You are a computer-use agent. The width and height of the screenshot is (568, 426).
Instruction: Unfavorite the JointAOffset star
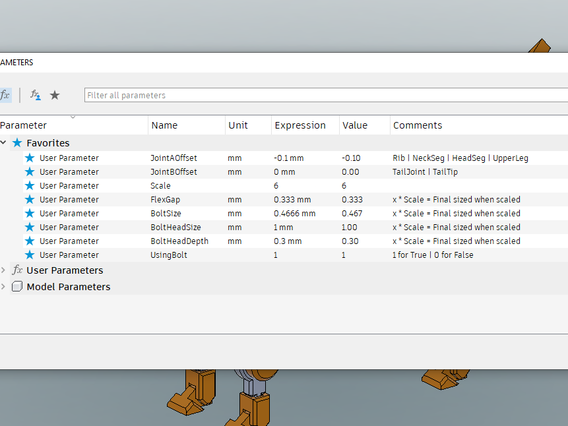click(30, 158)
